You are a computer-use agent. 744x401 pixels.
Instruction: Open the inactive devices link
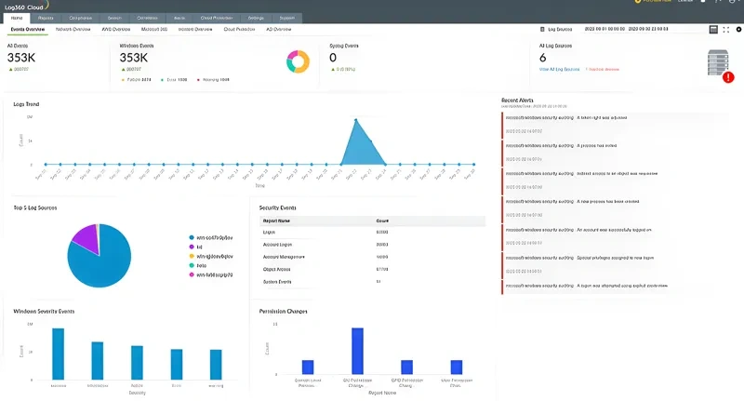pyautogui.click(x=603, y=69)
